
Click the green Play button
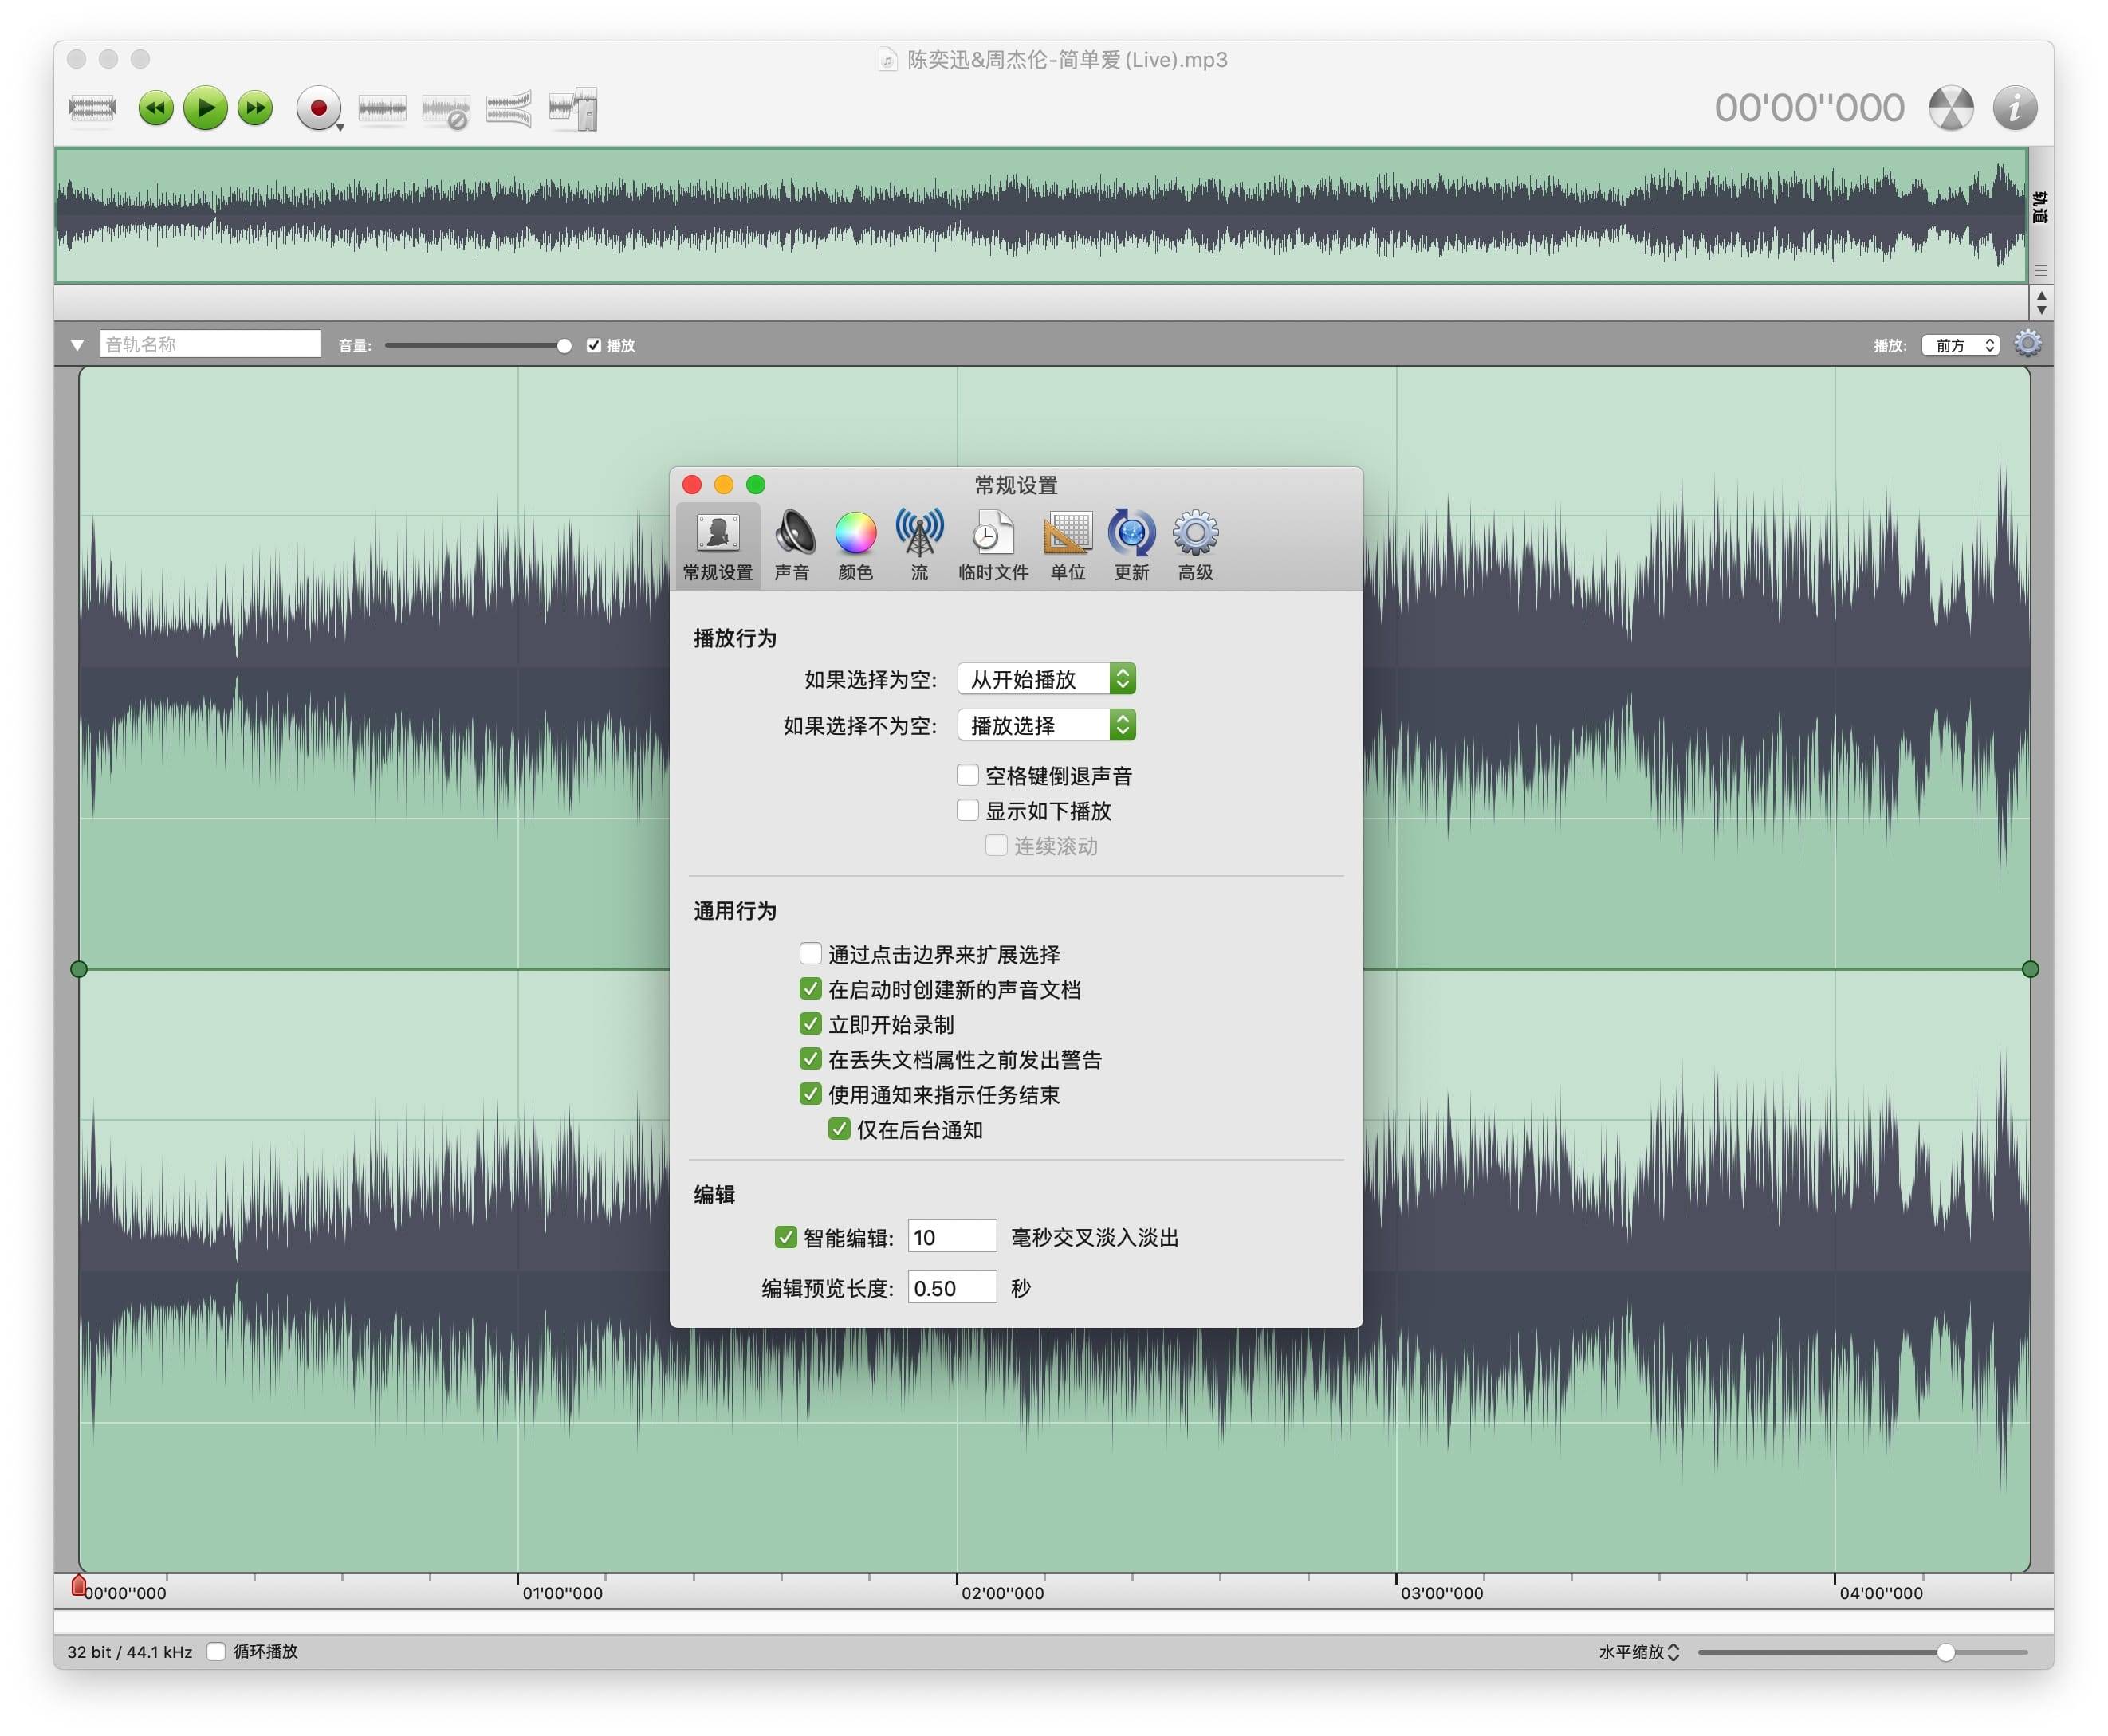tap(206, 108)
